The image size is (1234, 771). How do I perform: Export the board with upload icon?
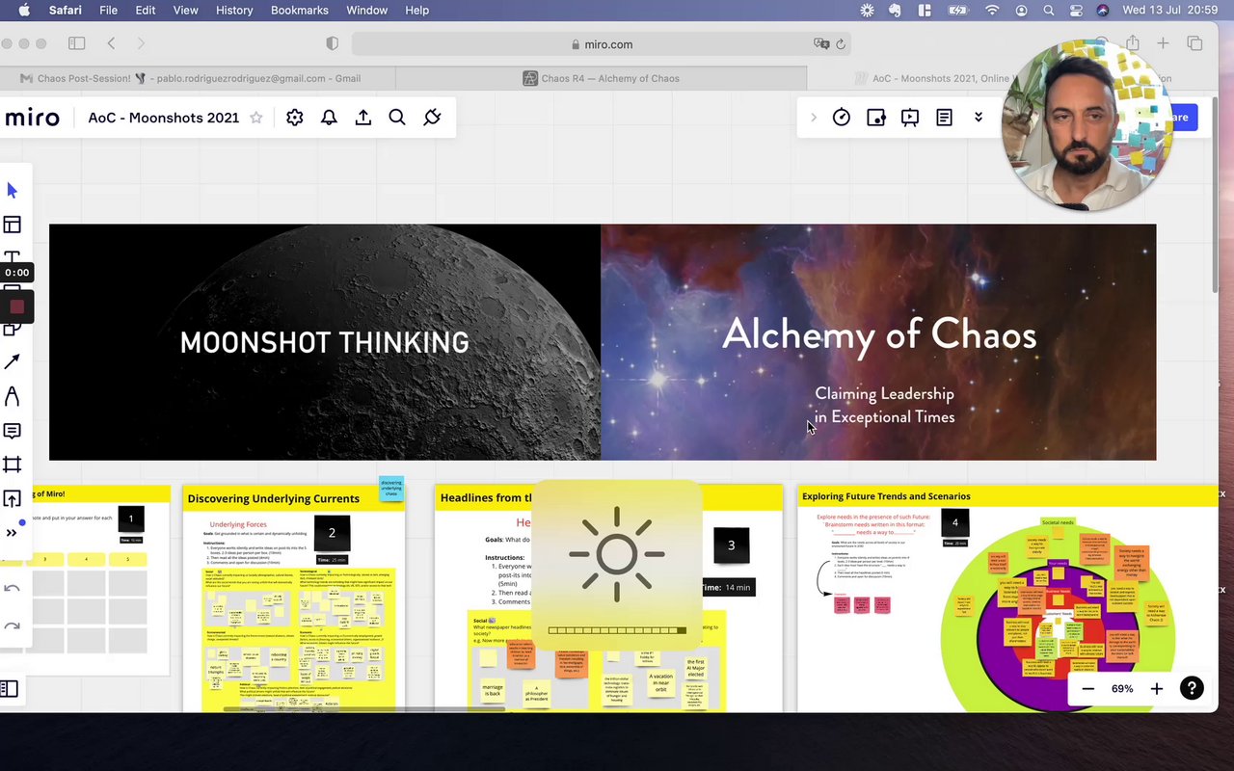coord(363,118)
